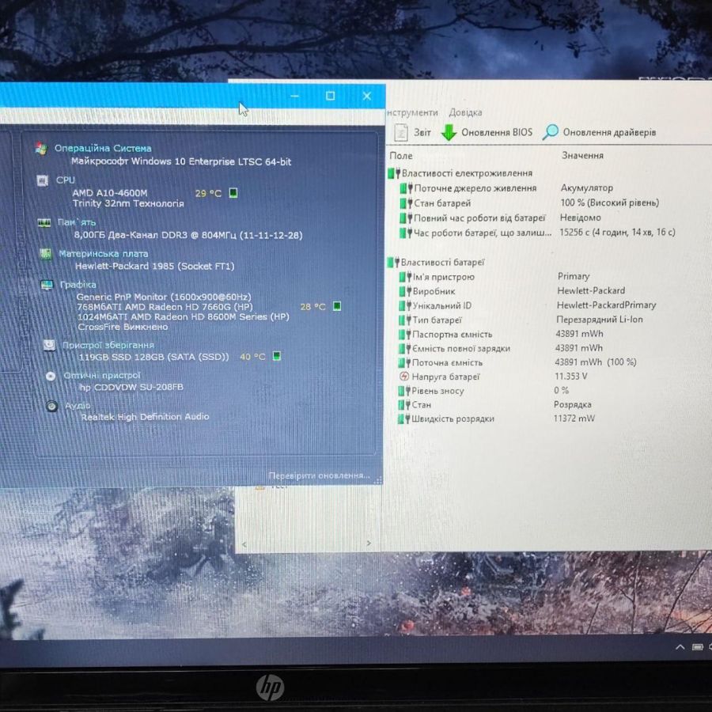This screenshot has height=712, width=712.
Task: Click the CPU chip icon in Speccy
Action: tap(42, 180)
